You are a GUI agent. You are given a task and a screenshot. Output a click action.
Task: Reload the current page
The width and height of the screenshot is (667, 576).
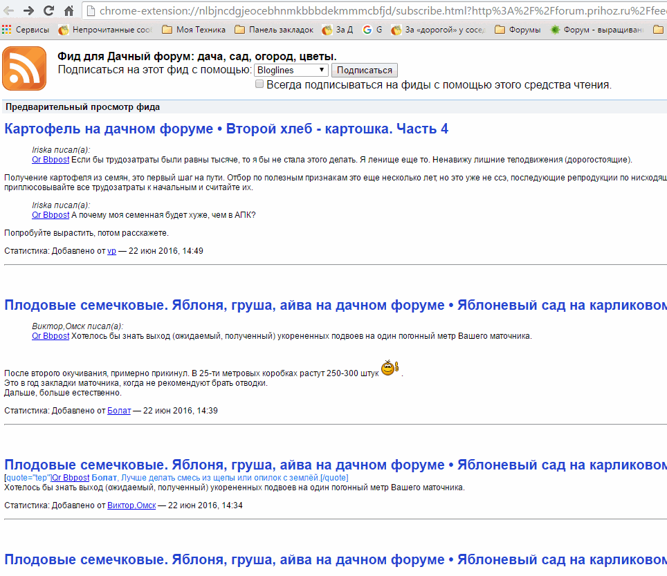point(48,10)
